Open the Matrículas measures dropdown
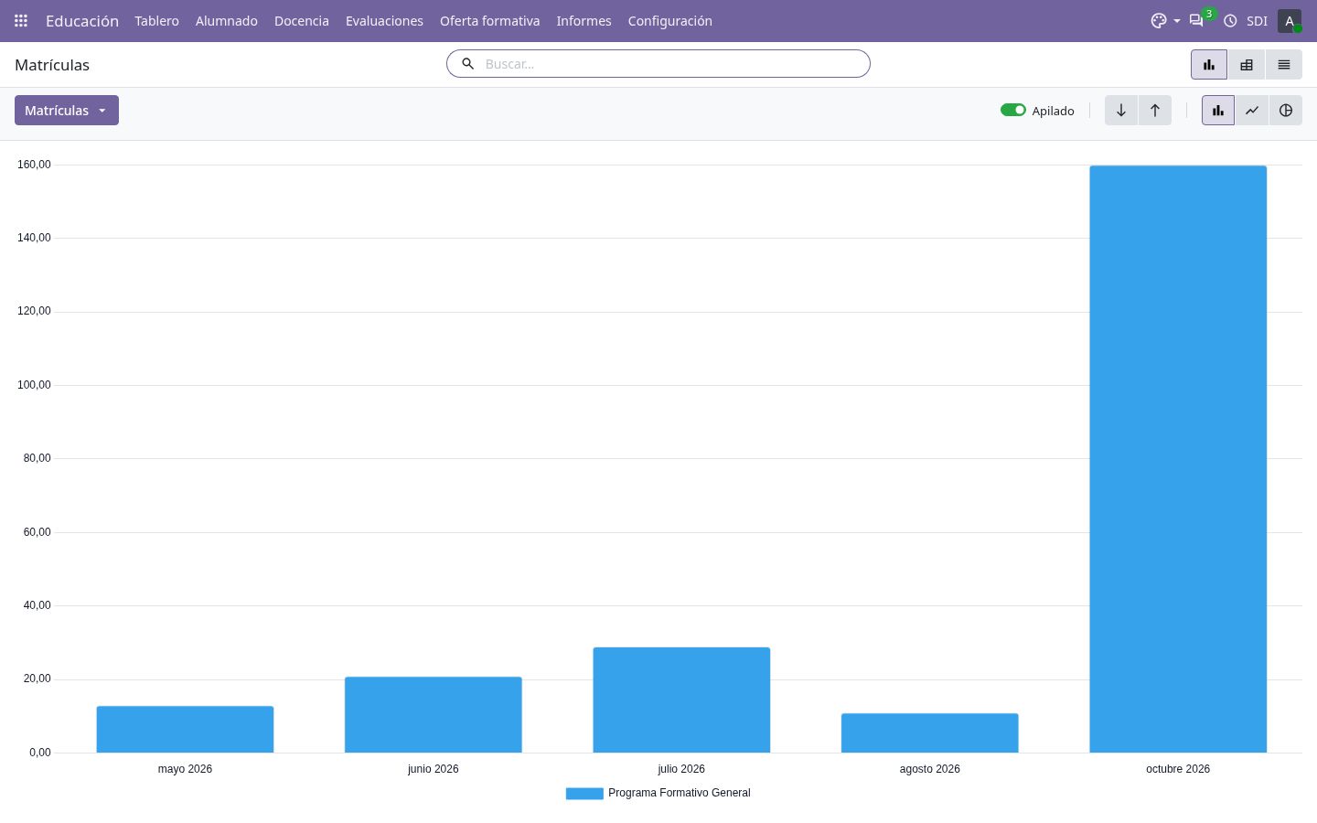1317x823 pixels. [67, 111]
